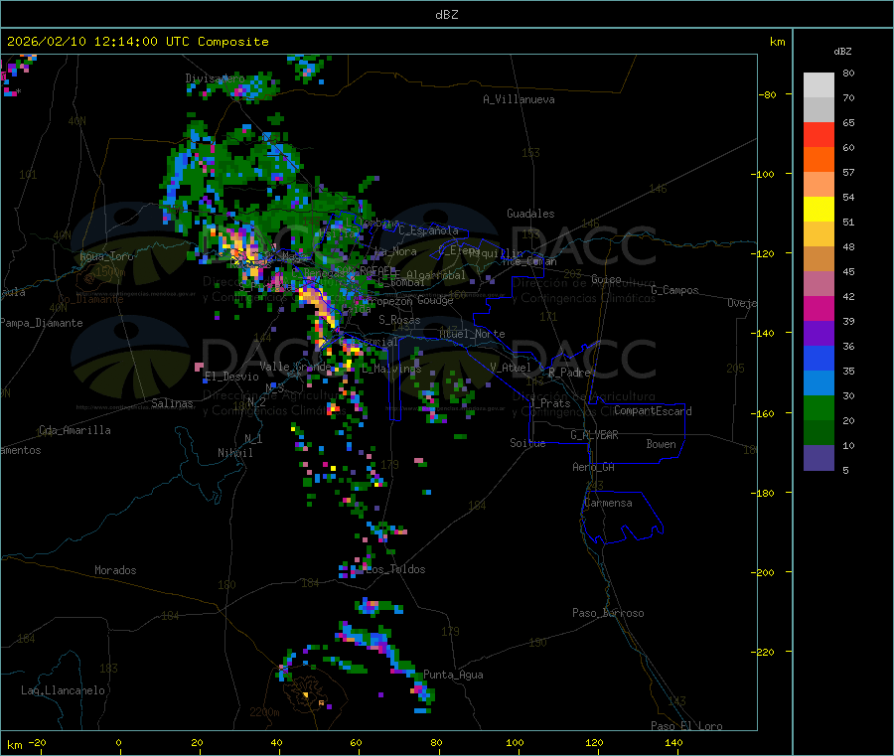Click the yellow 51-54 dBZ legend swatch
The width and height of the screenshot is (894, 756).
tap(819, 210)
